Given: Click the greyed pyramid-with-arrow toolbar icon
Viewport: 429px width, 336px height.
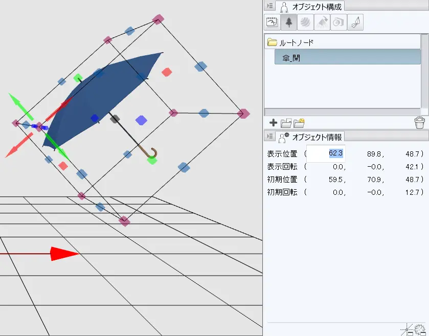Looking at the screenshot, I should pos(322,22).
